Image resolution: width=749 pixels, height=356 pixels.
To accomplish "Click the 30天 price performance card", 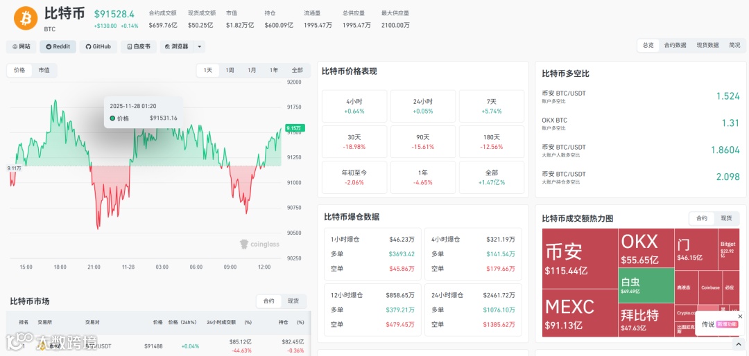I will coord(354,142).
